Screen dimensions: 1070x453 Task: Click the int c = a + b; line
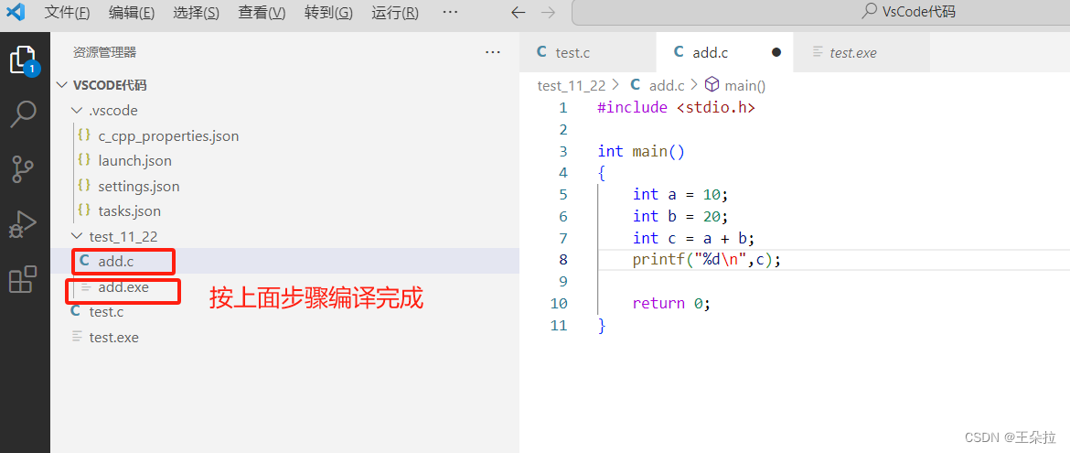click(x=693, y=238)
